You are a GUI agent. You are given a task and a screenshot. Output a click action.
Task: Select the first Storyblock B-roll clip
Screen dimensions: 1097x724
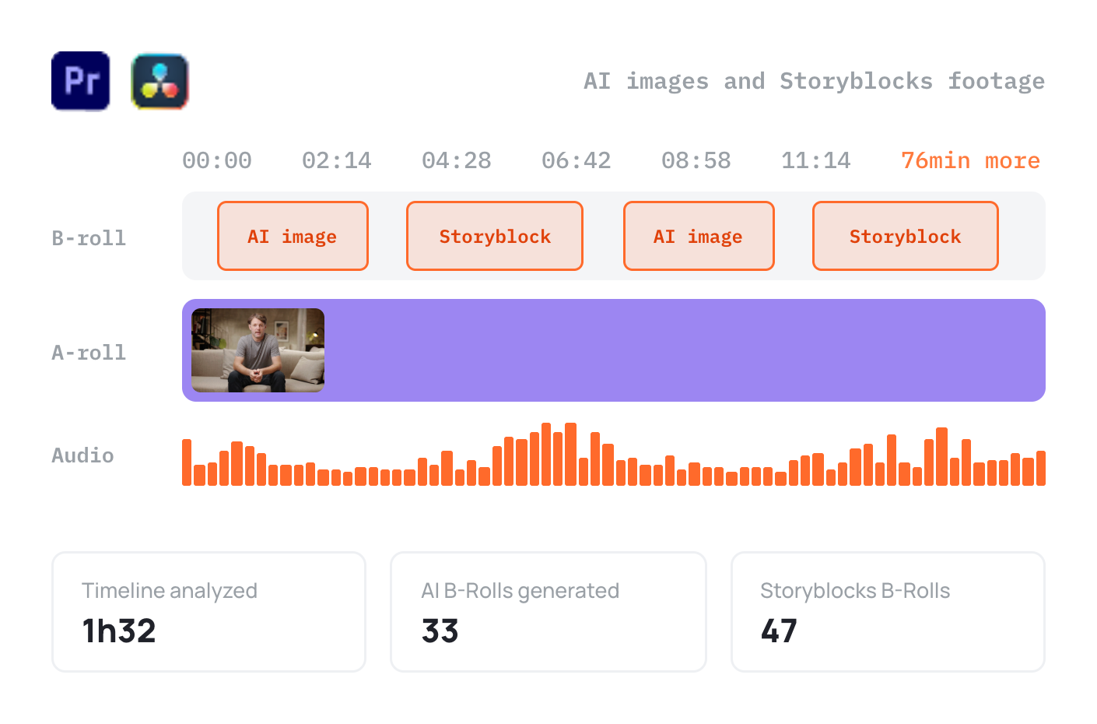495,236
